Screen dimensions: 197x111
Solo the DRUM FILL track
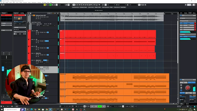click(34, 53)
